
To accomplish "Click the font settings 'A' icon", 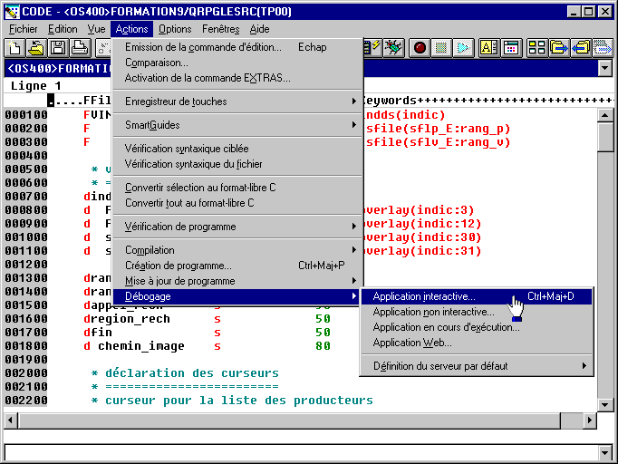I will click(488, 48).
